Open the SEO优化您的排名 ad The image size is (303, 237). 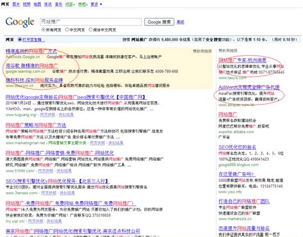pos(237,147)
